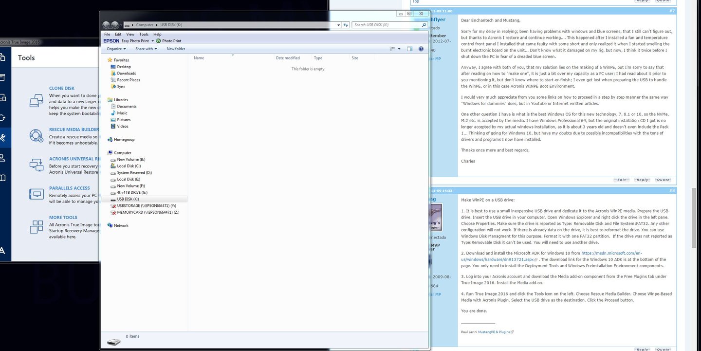Go forward with Explorer's Forward arrow
Screen dimensions: 701x351
[x=115, y=25]
